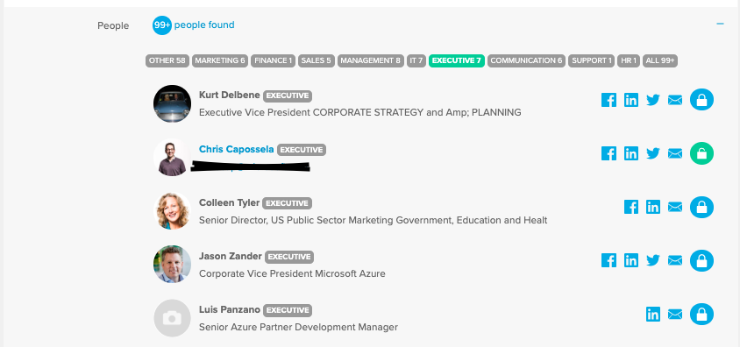Viewport: 740px width, 347px height.
Task: Show everyone with the ALL 99+ filter
Action: click(660, 60)
